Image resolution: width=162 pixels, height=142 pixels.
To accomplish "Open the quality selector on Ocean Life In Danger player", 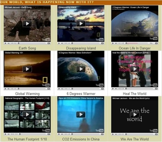I will (x=151, y=43).
